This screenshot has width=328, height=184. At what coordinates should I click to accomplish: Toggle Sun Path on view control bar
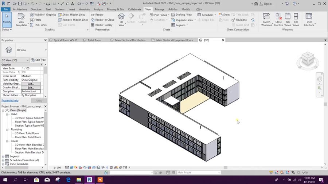(x=76, y=167)
